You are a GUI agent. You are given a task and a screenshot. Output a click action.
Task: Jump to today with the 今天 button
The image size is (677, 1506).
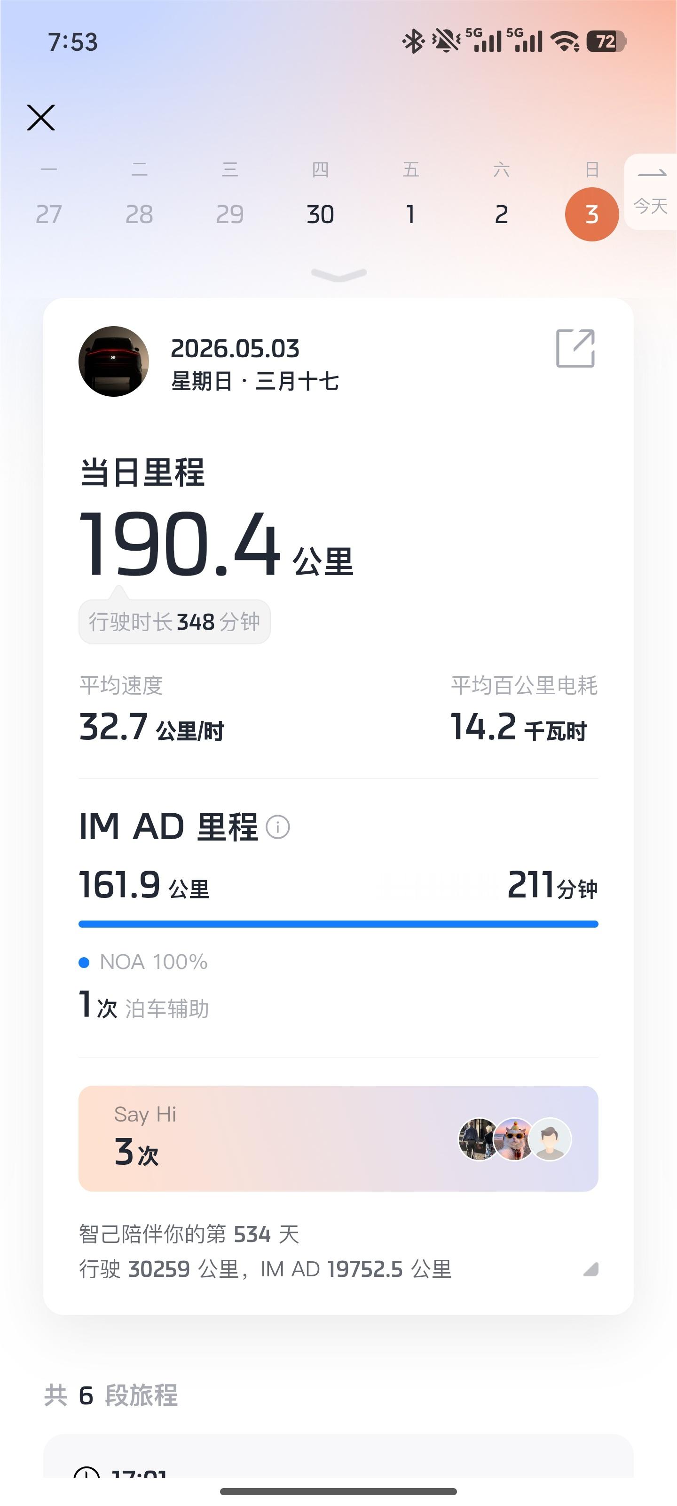click(x=651, y=192)
